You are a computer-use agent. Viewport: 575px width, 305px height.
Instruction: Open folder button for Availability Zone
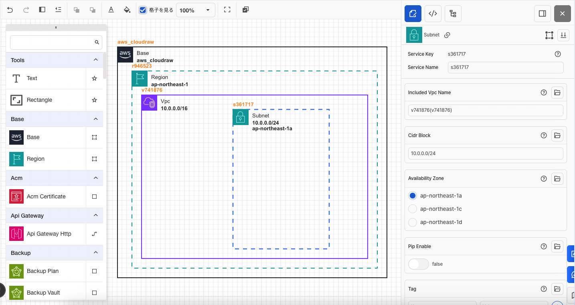click(557, 178)
